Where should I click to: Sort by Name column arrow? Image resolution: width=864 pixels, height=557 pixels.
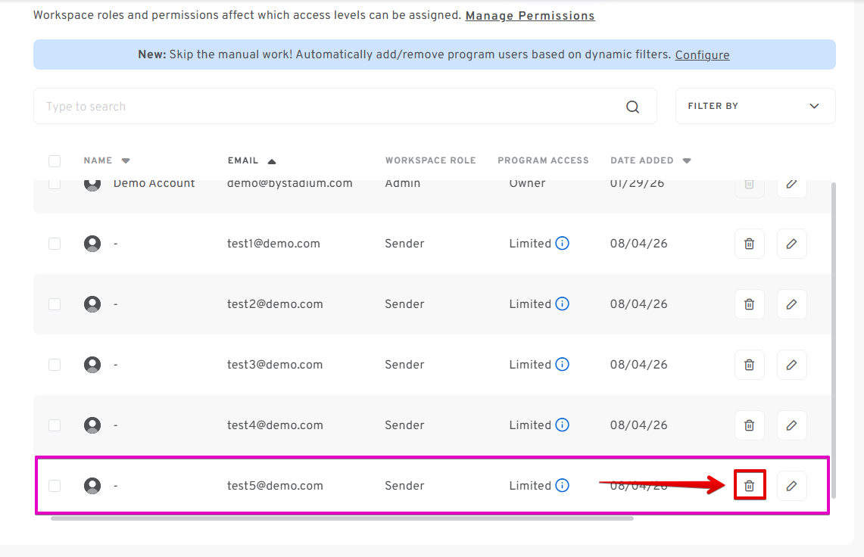click(126, 161)
